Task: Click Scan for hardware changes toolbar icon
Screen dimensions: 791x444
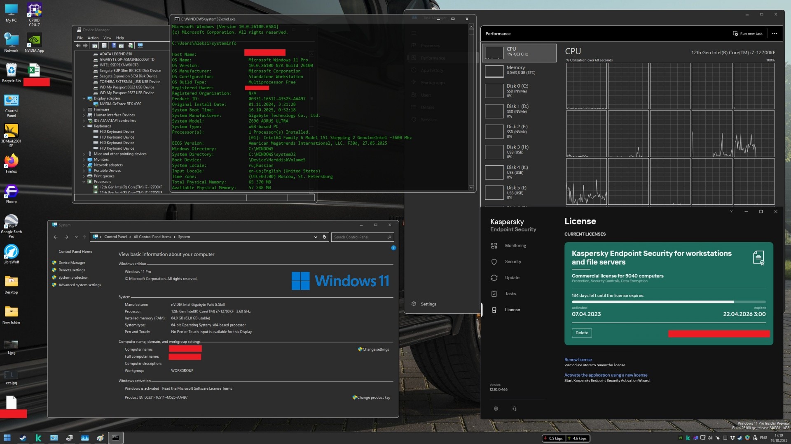Action: 131,46
